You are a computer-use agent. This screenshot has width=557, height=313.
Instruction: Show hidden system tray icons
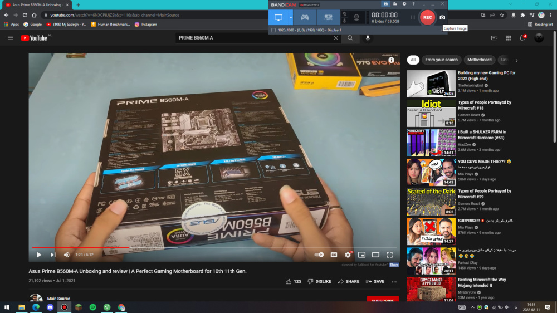472,307
